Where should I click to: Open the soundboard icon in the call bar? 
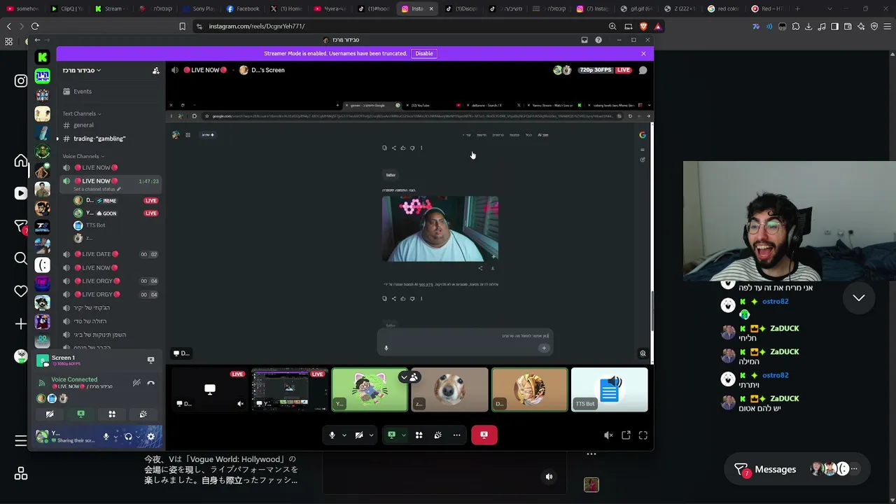[x=437, y=435]
